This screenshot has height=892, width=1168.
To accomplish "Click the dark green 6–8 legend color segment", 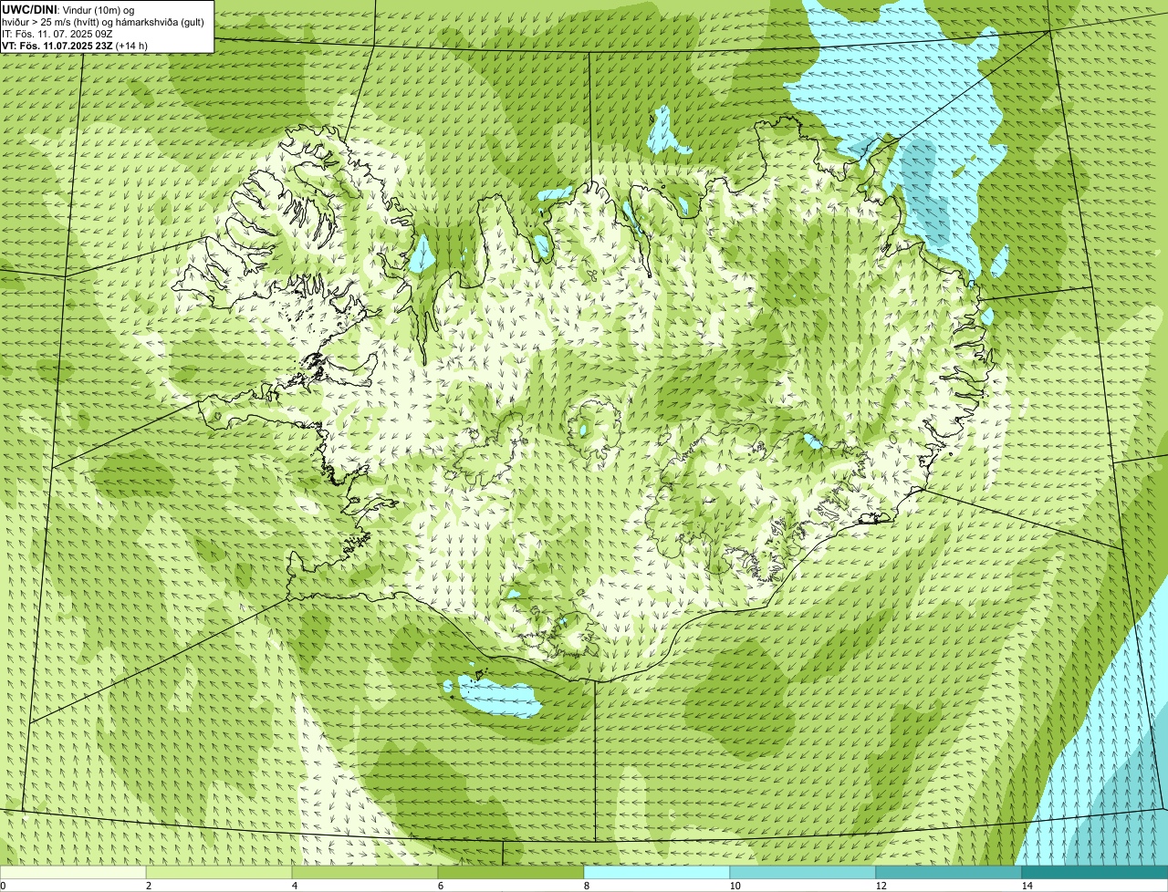I will (x=511, y=872).
